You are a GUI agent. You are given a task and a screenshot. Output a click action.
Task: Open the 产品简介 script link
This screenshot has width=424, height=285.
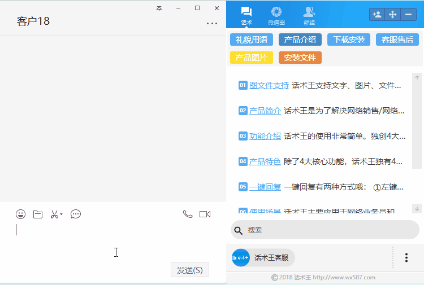click(265, 111)
